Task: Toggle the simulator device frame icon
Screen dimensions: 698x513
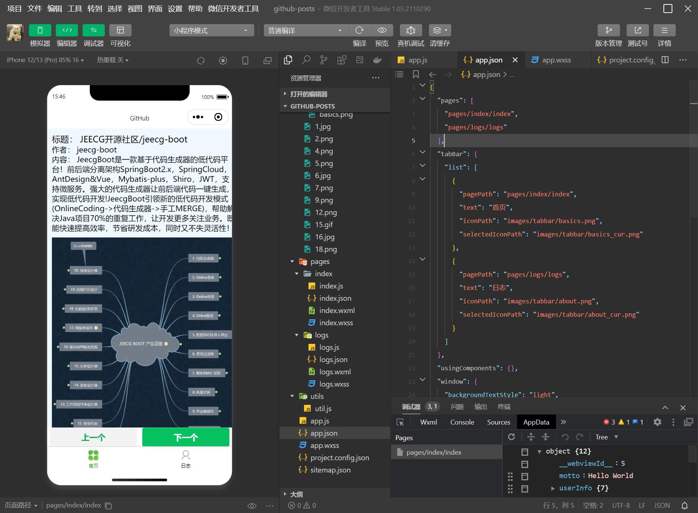Action: tap(245, 60)
